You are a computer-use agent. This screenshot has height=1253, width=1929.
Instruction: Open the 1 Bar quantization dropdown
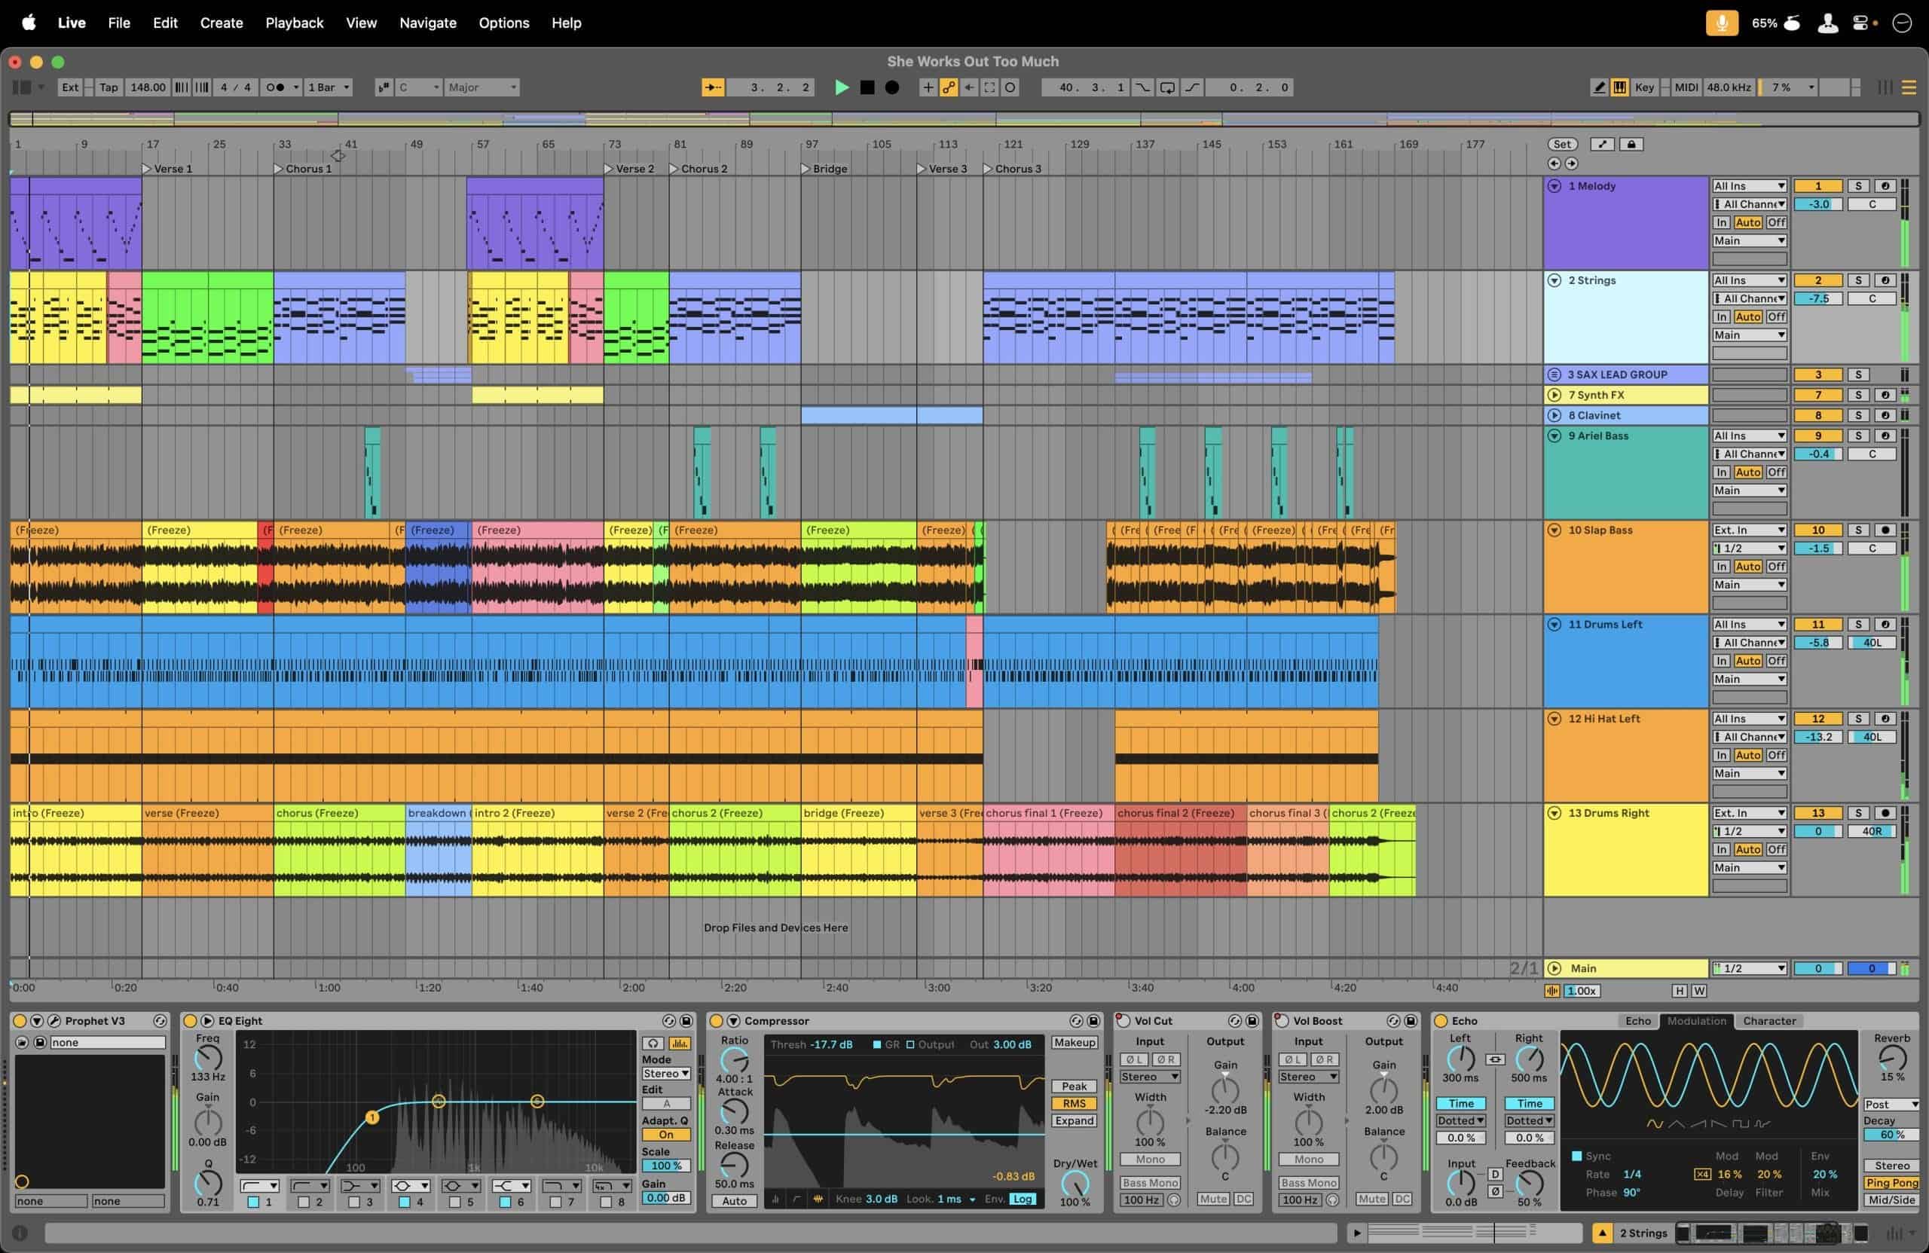(x=329, y=87)
